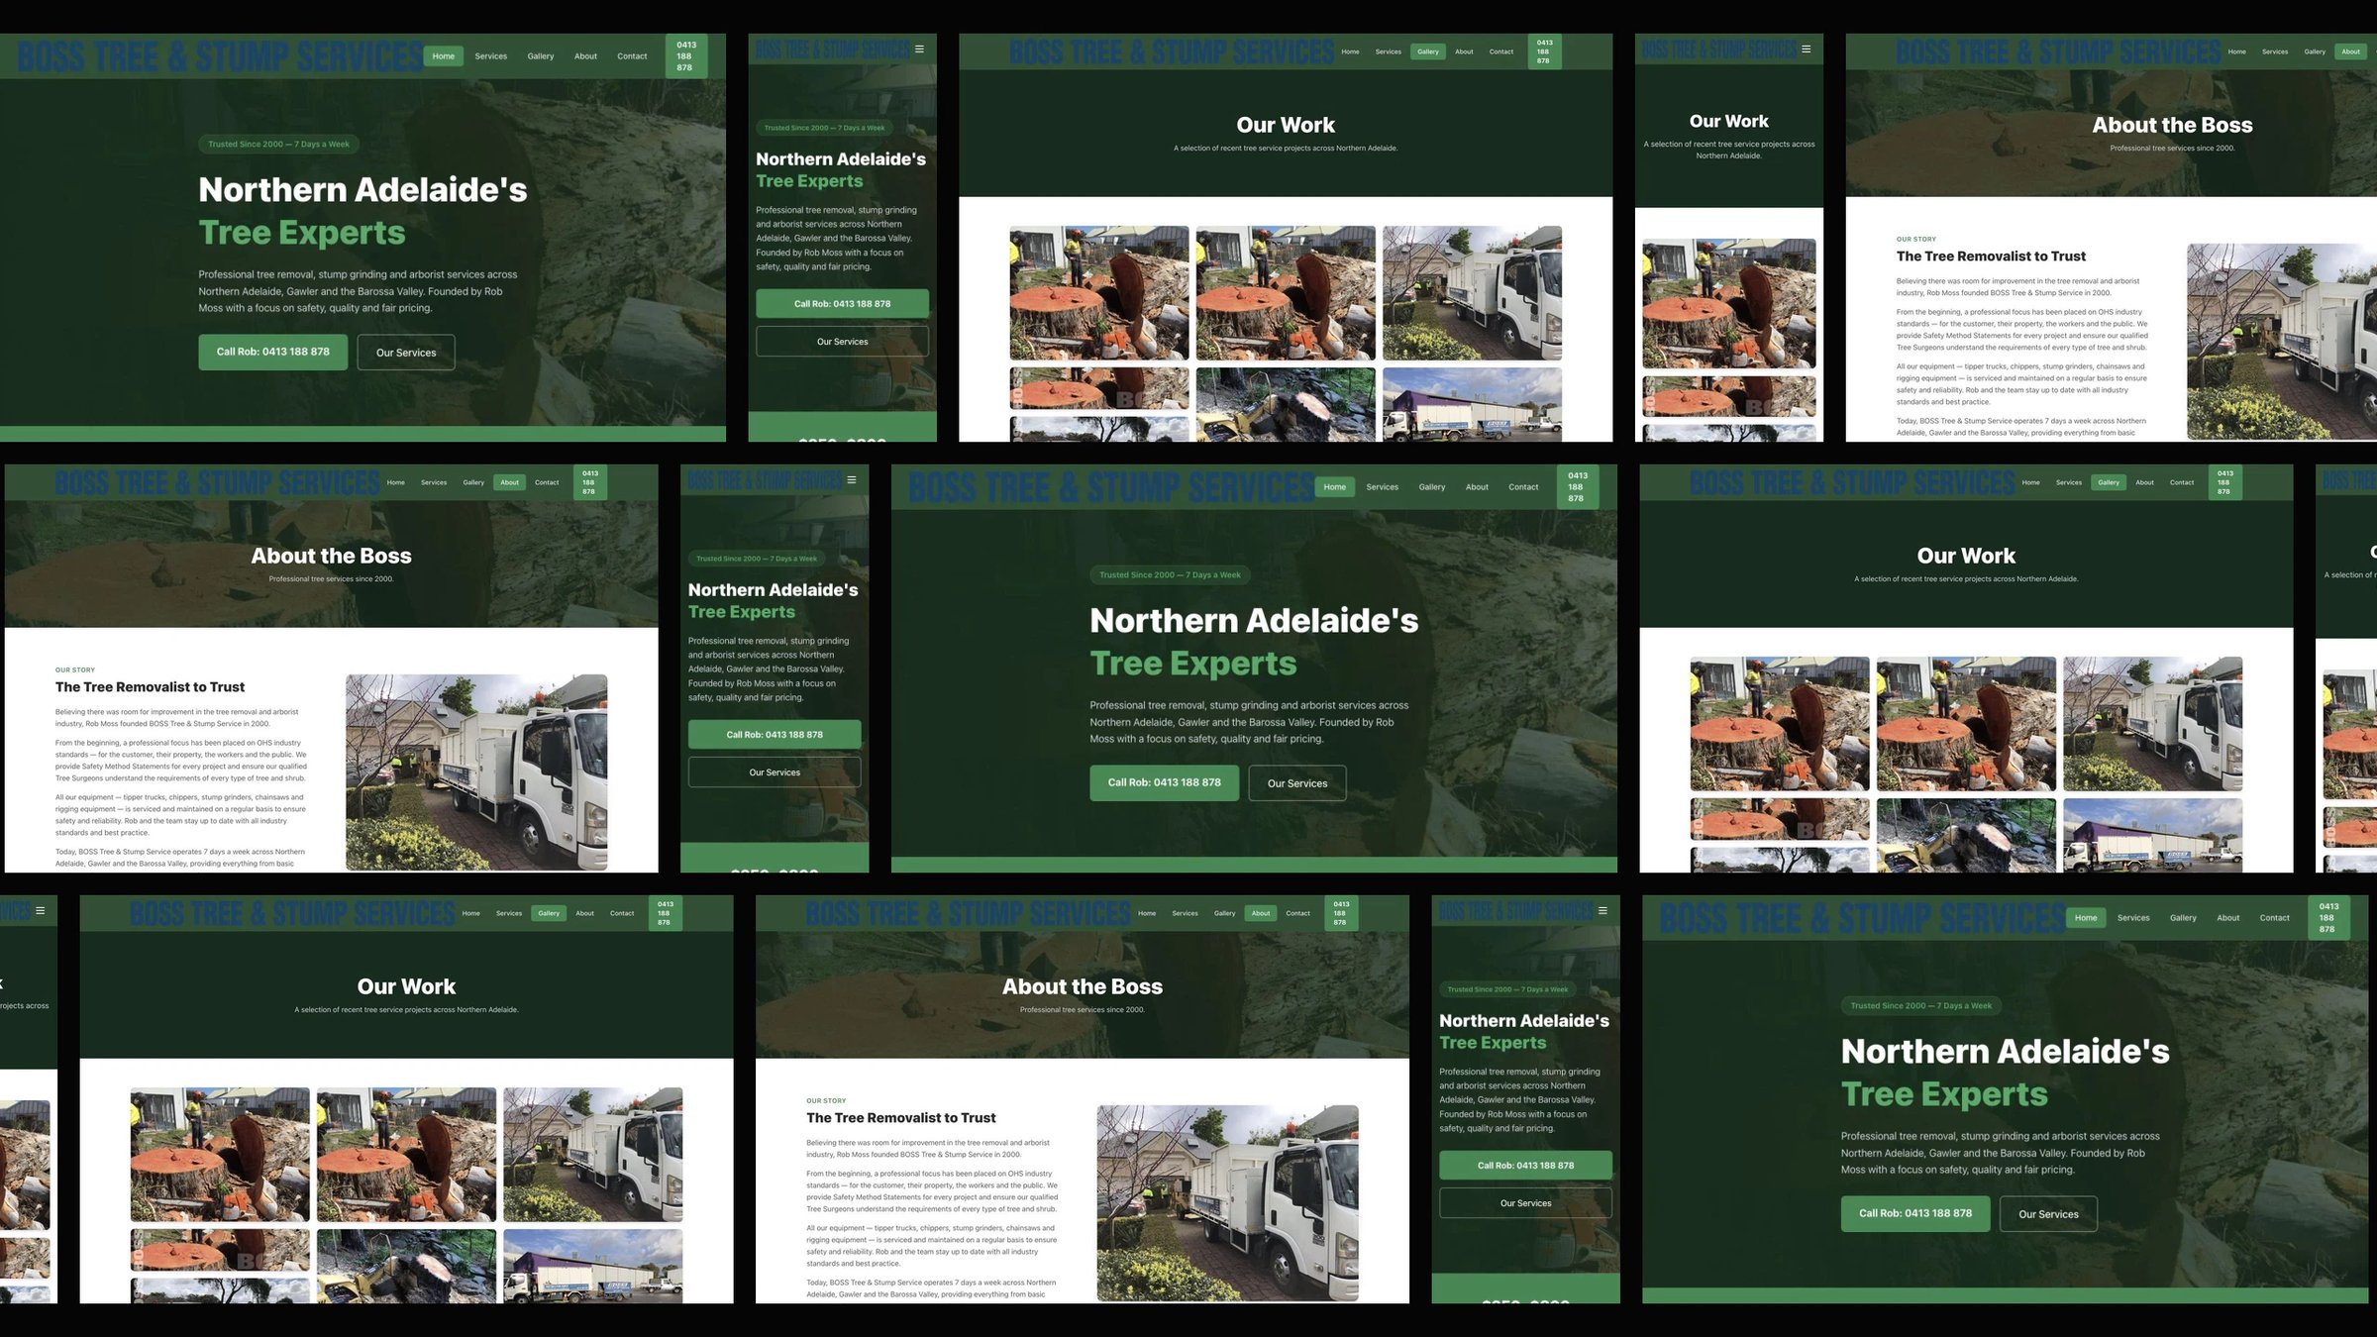Click 'Trusted Since 2000' badge in bottom-row desktop home mockup
The image size is (2377, 1337).
click(1921, 1006)
